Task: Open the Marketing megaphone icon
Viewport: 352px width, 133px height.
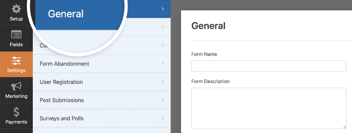Action: click(x=16, y=86)
